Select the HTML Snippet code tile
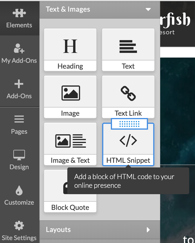The image size is (195, 243). tap(128, 144)
